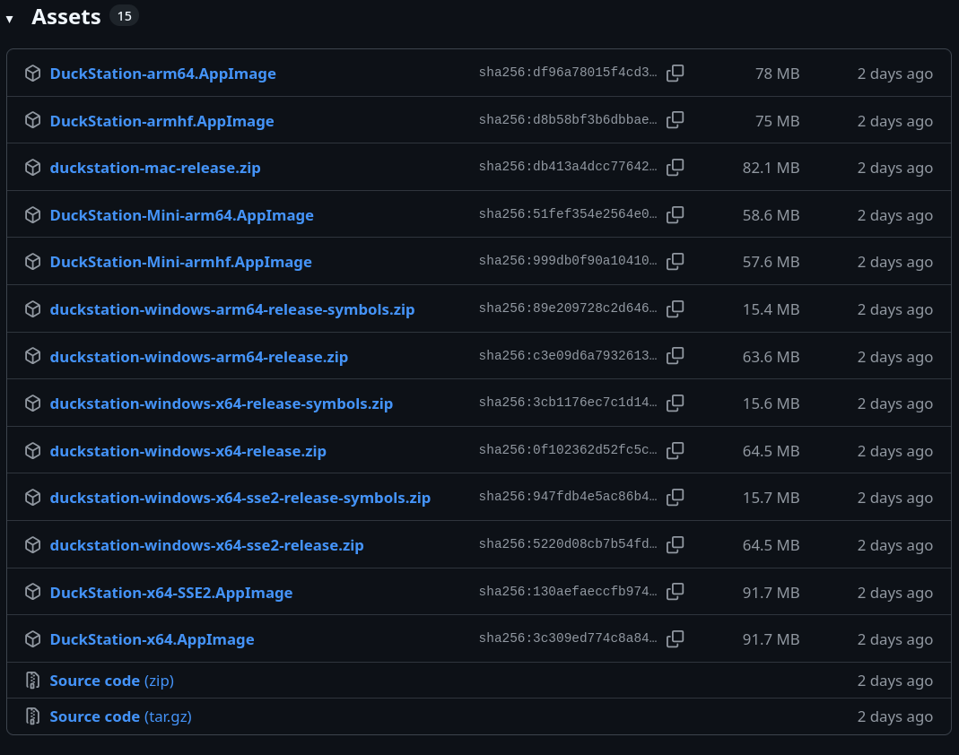
Task: Click package icon beside duckstation-windows-x64-release.zip
Action: pyautogui.click(x=32, y=450)
